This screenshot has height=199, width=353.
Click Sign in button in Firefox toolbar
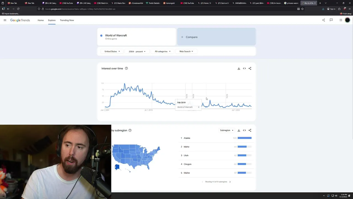331,9
